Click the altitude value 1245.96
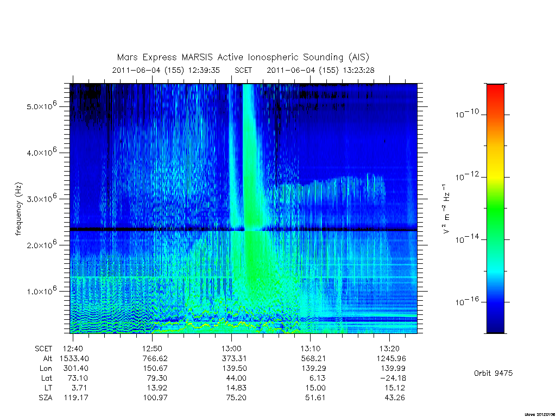This screenshot has width=556, height=417. 391,359
